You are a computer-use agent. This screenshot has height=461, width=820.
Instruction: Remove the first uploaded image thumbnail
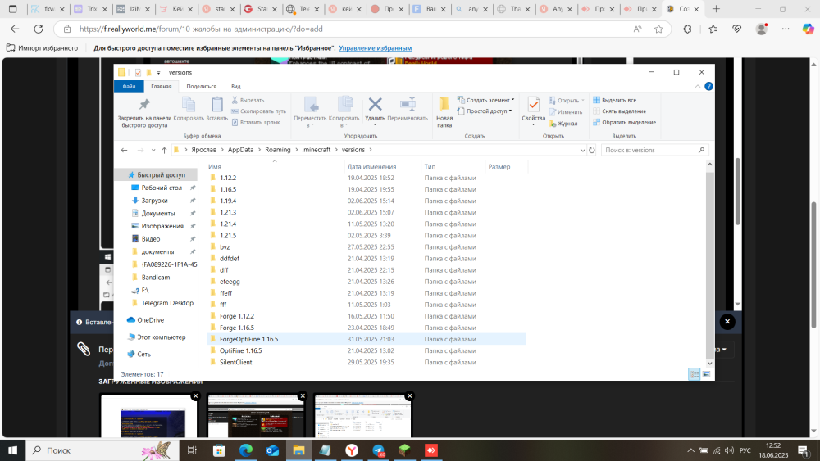pyautogui.click(x=195, y=396)
